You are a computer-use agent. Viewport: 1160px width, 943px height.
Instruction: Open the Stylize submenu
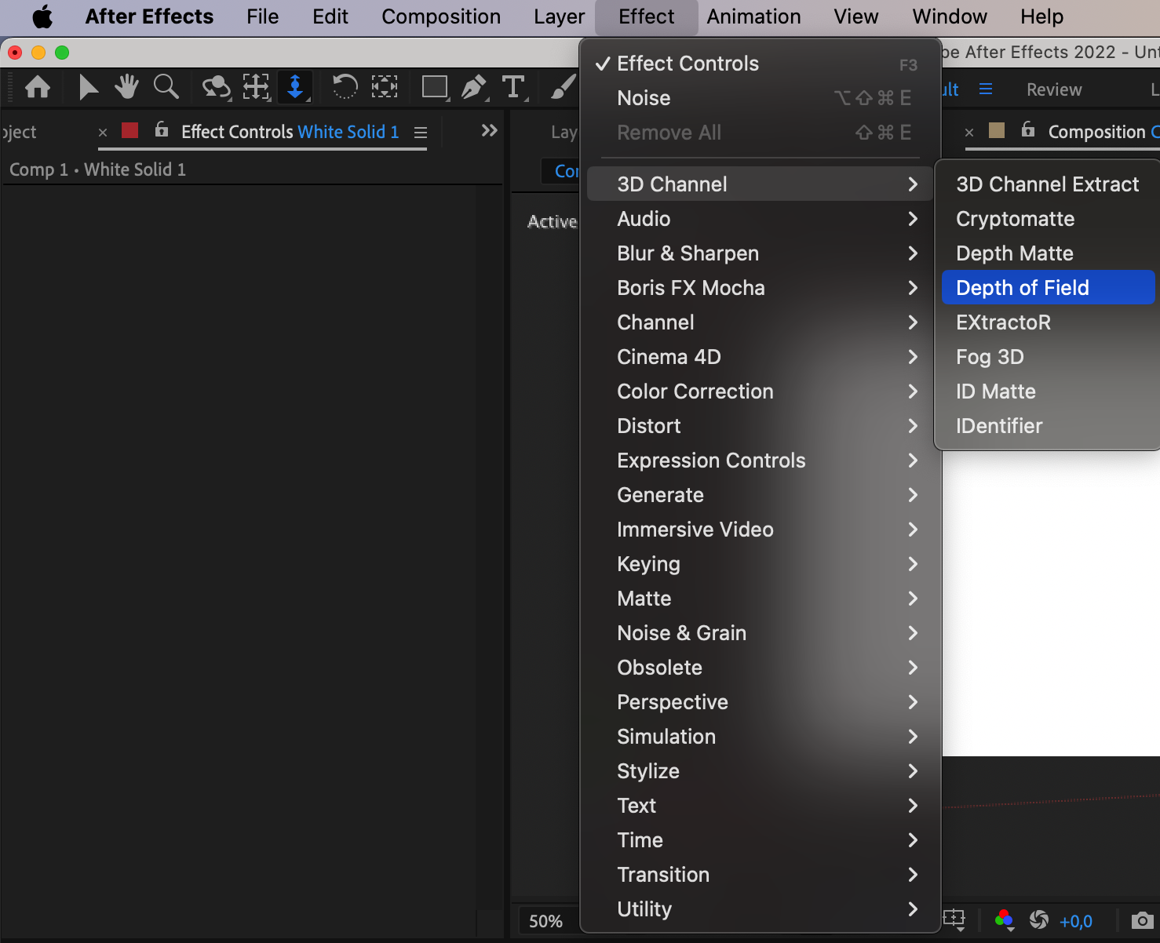(760, 771)
